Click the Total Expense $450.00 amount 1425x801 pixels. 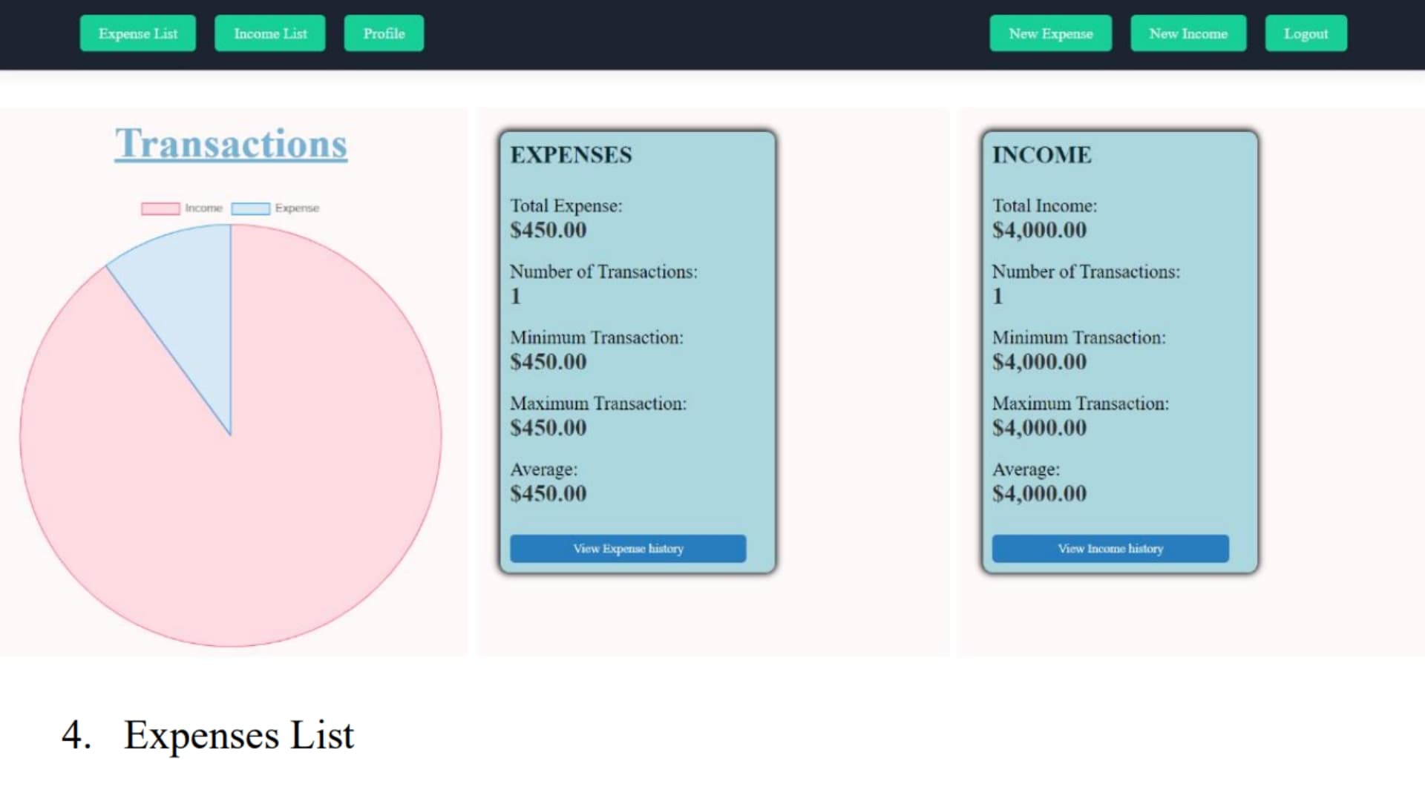[548, 230]
